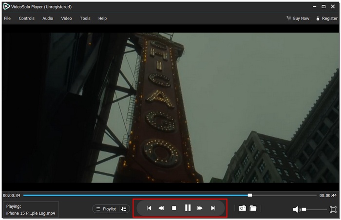
Task: Expand the Audio menu
Action: [48, 18]
